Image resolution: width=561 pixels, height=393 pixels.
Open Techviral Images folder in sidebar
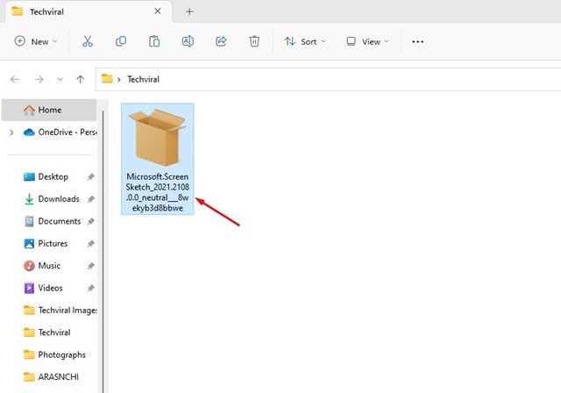(x=60, y=310)
